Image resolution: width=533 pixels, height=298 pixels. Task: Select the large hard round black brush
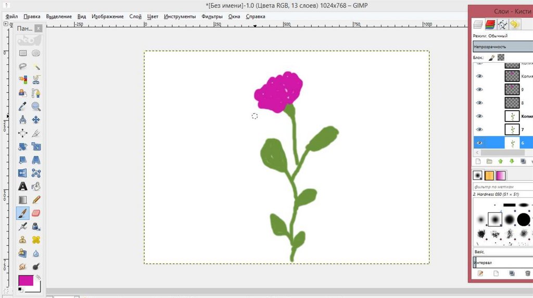coord(523,220)
